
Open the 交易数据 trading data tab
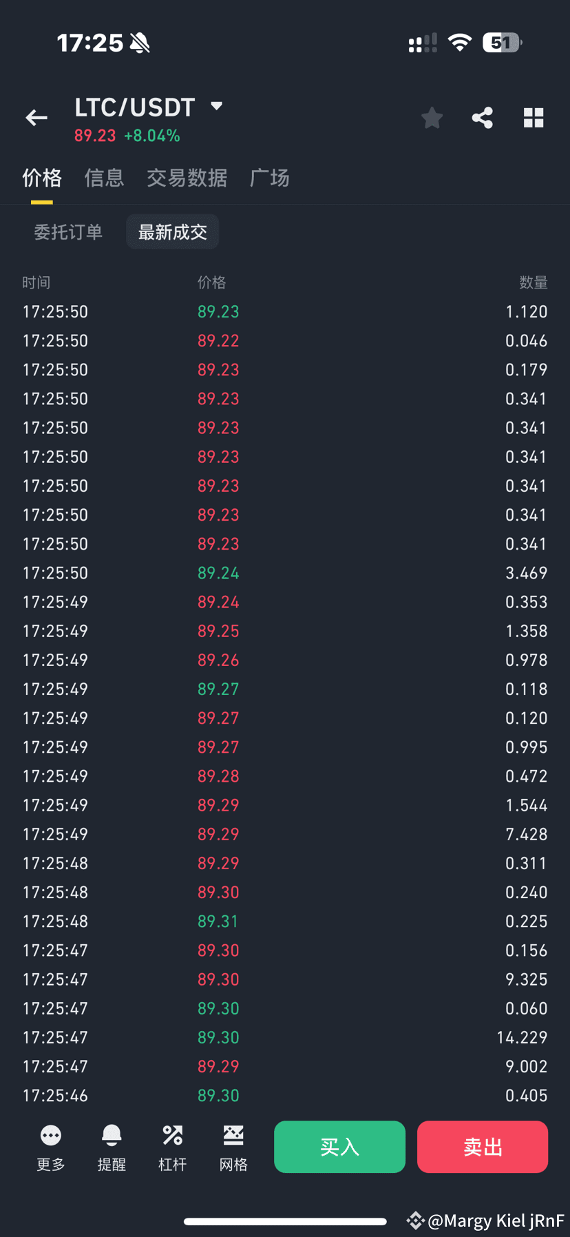tap(187, 178)
